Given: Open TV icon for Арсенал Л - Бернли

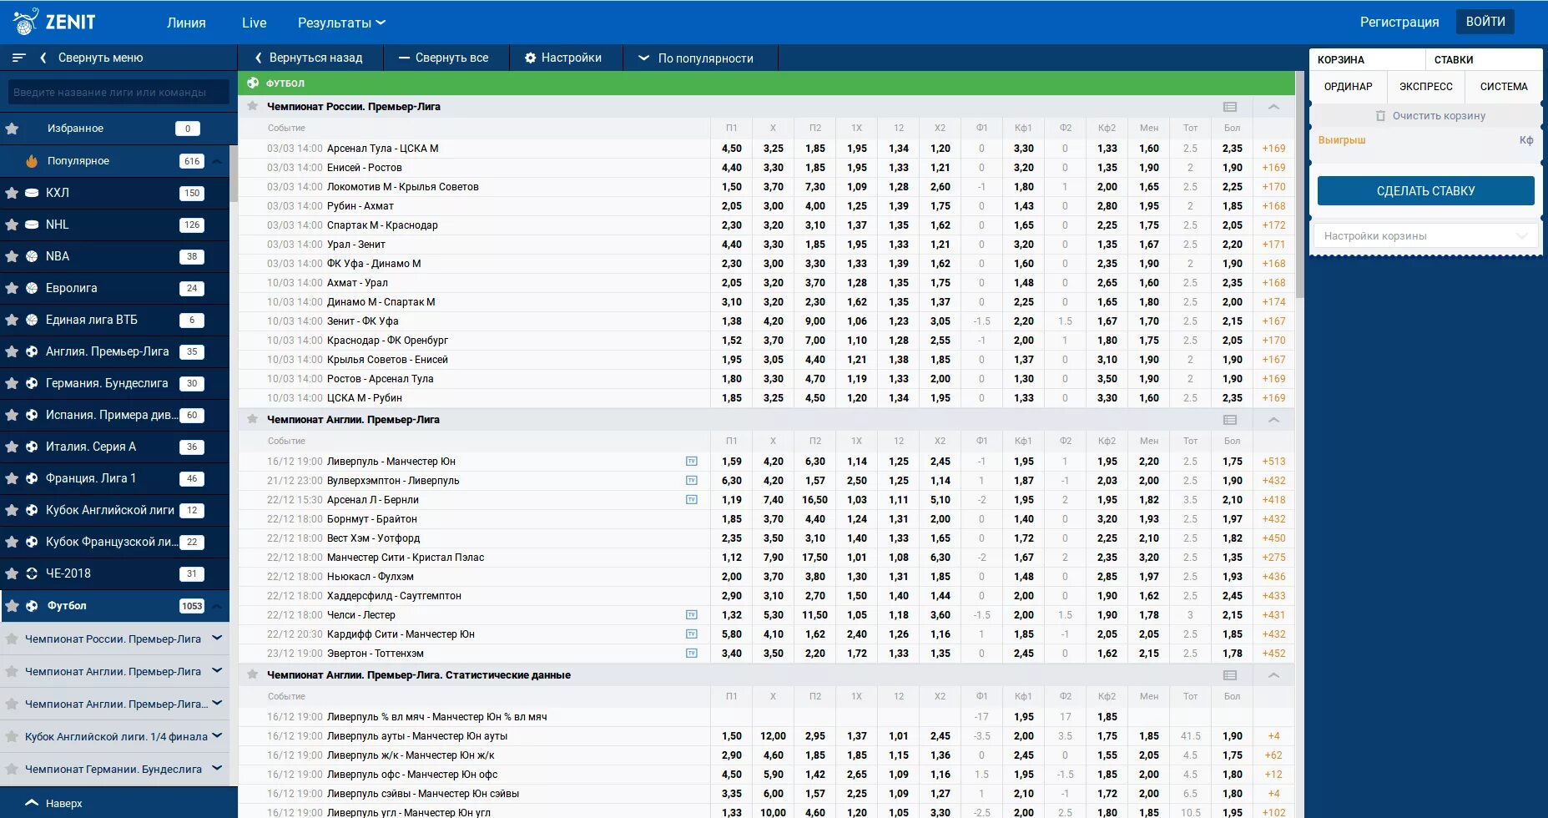Looking at the screenshot, I should coord(691,500).
